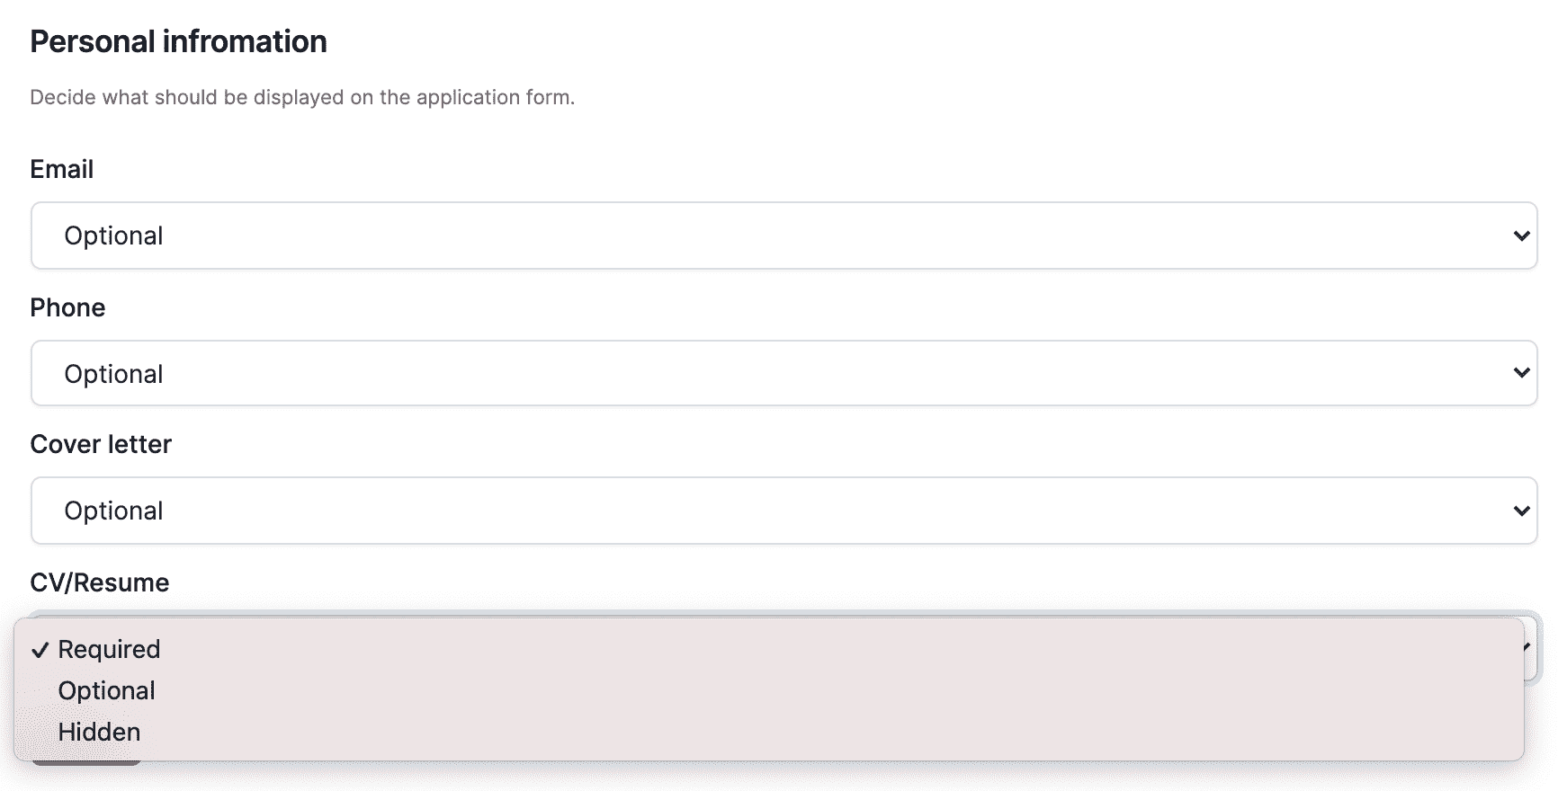Click the Optional value in the Email field
The image size is (1567, 791).
pyautogui.click(x=113, y=236)
